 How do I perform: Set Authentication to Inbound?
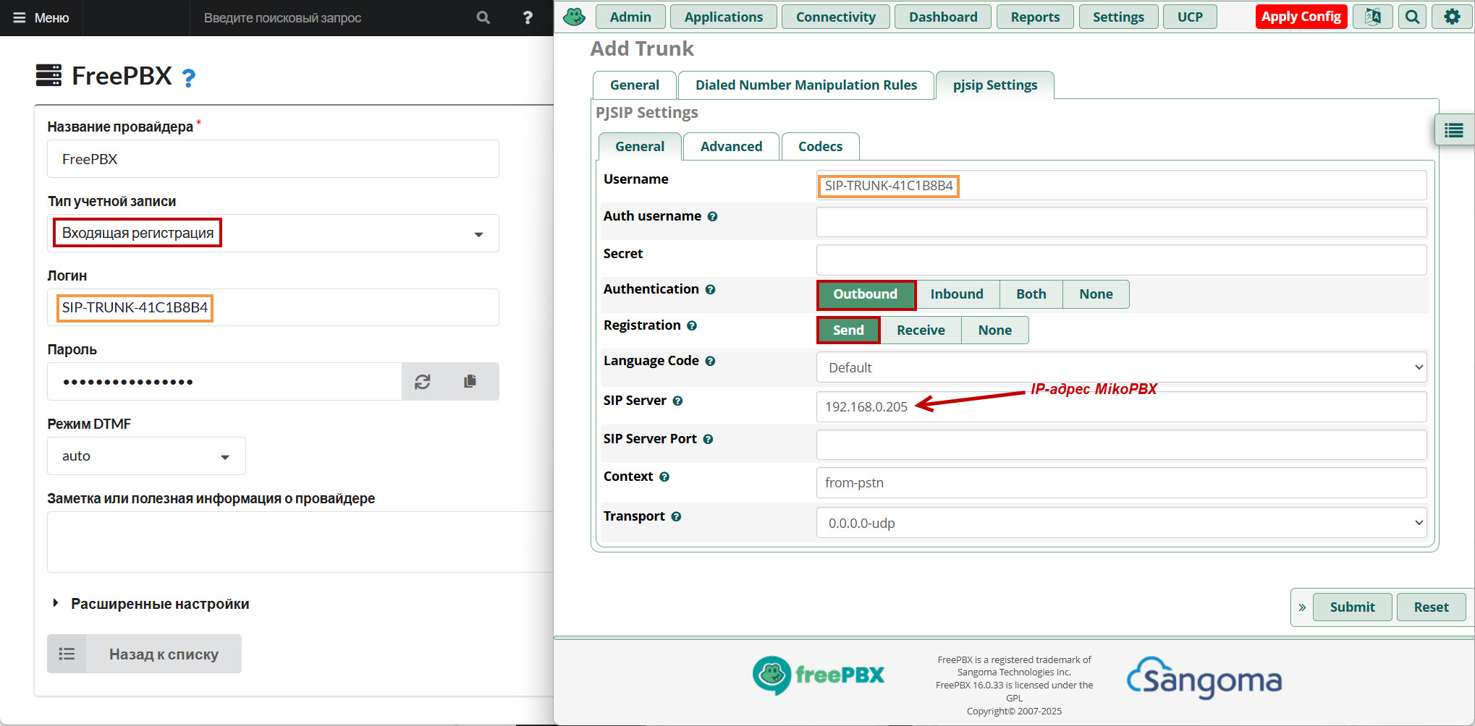pos(956,294)
